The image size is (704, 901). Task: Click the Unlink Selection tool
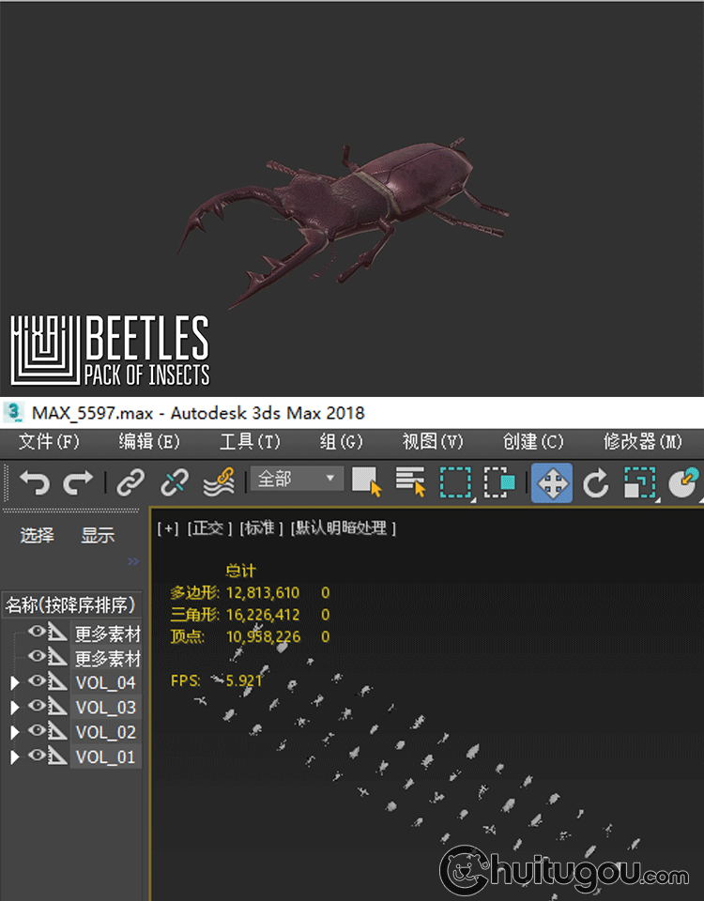[x=174, y=482]
